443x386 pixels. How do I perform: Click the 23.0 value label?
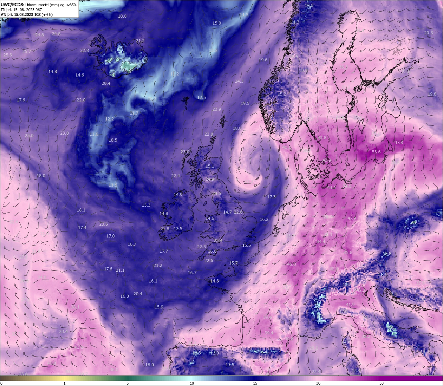coord(185,152)
